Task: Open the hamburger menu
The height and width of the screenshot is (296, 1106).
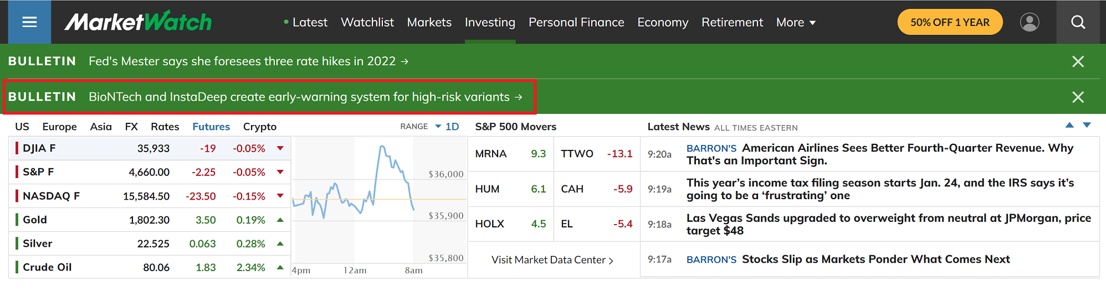Action: pos(29,22)
